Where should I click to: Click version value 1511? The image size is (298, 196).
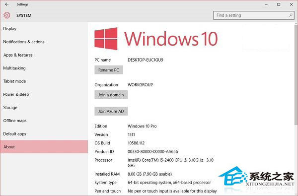131,134
